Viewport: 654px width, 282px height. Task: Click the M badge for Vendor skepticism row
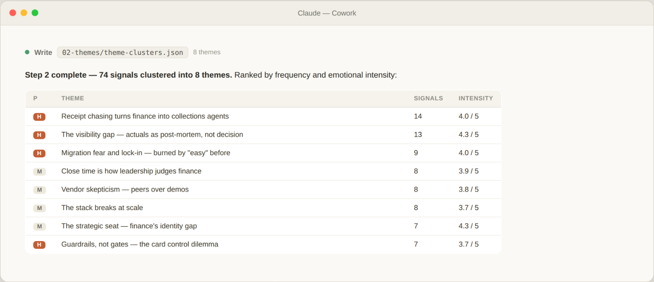pyautogui.click(x=40, y=190)
